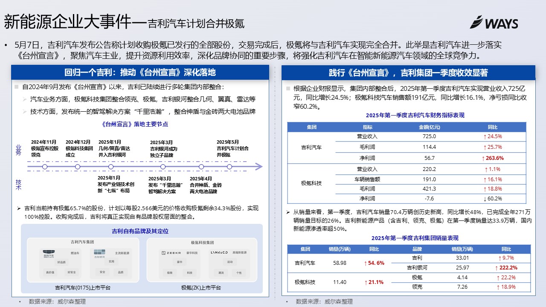Click the 潮流 tile
546x307 pixels.
tap(221, 272)
